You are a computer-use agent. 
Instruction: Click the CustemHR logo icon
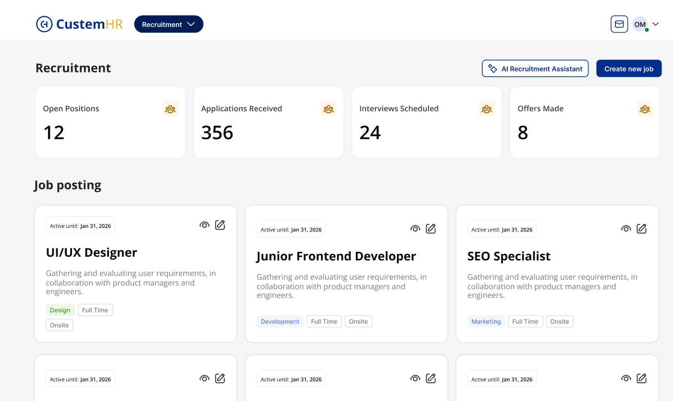click(44, 24)
